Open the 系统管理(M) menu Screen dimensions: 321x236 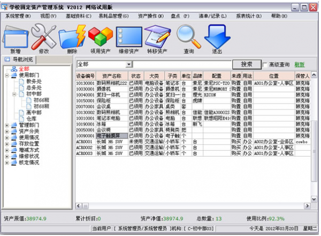click(18, 16)
